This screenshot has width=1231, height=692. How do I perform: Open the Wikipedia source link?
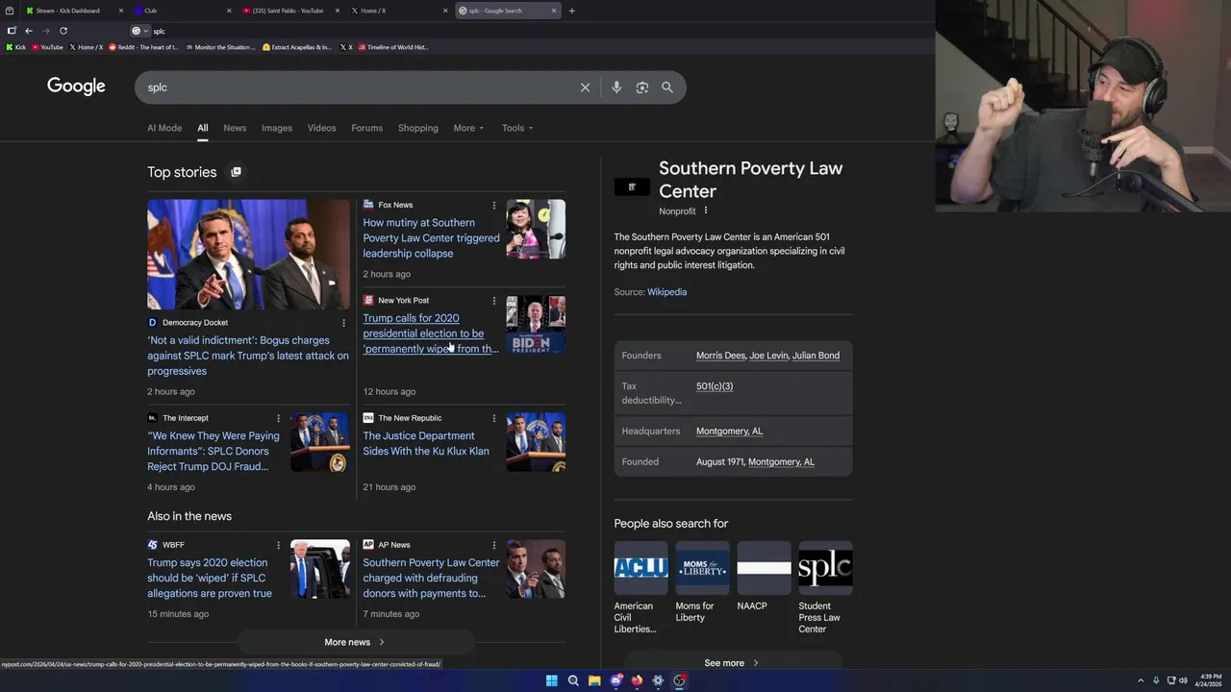pos(666,292)
